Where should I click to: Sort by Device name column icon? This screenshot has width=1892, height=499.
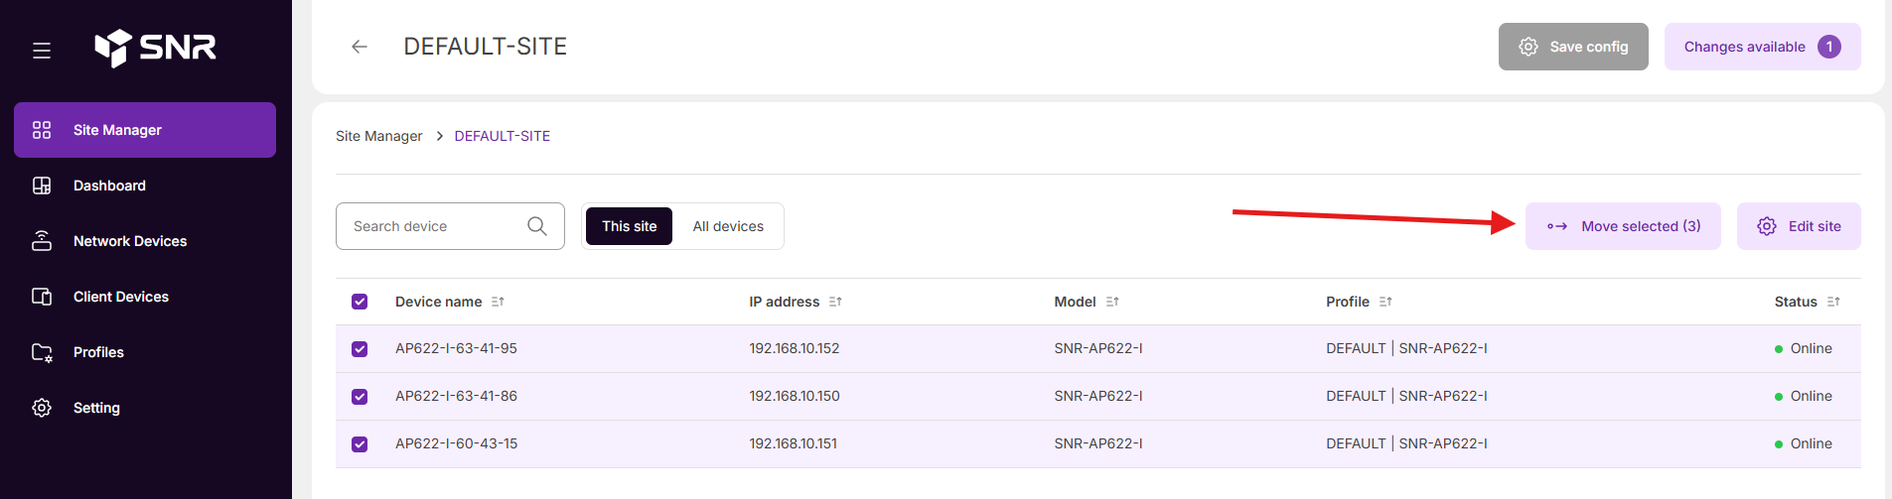pos(498,302)
